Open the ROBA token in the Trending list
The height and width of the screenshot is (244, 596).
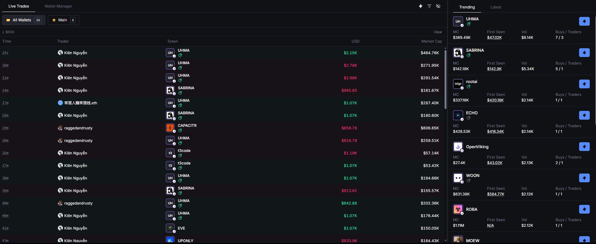tap(471, 209)
